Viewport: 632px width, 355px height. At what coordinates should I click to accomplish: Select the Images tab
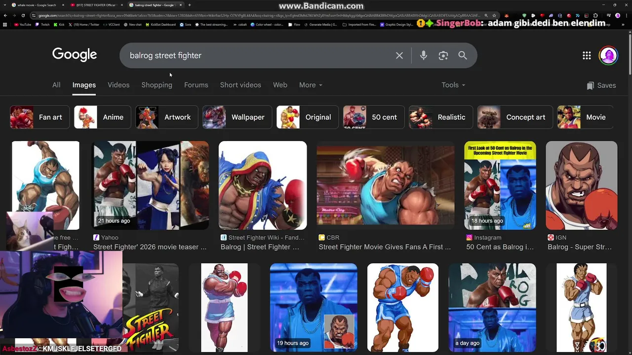[x=84, y=85]
